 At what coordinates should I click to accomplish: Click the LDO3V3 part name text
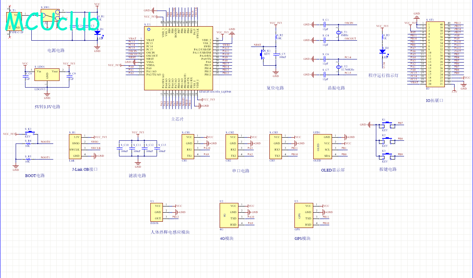click(x=40, y=89)
